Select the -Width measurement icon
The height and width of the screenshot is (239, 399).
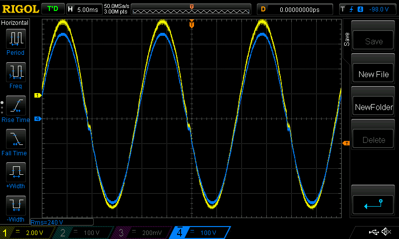coord(15,205)
